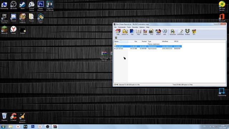Open the archive Info icon
This screenshot has height=129, width=229.
pos(165,32)
